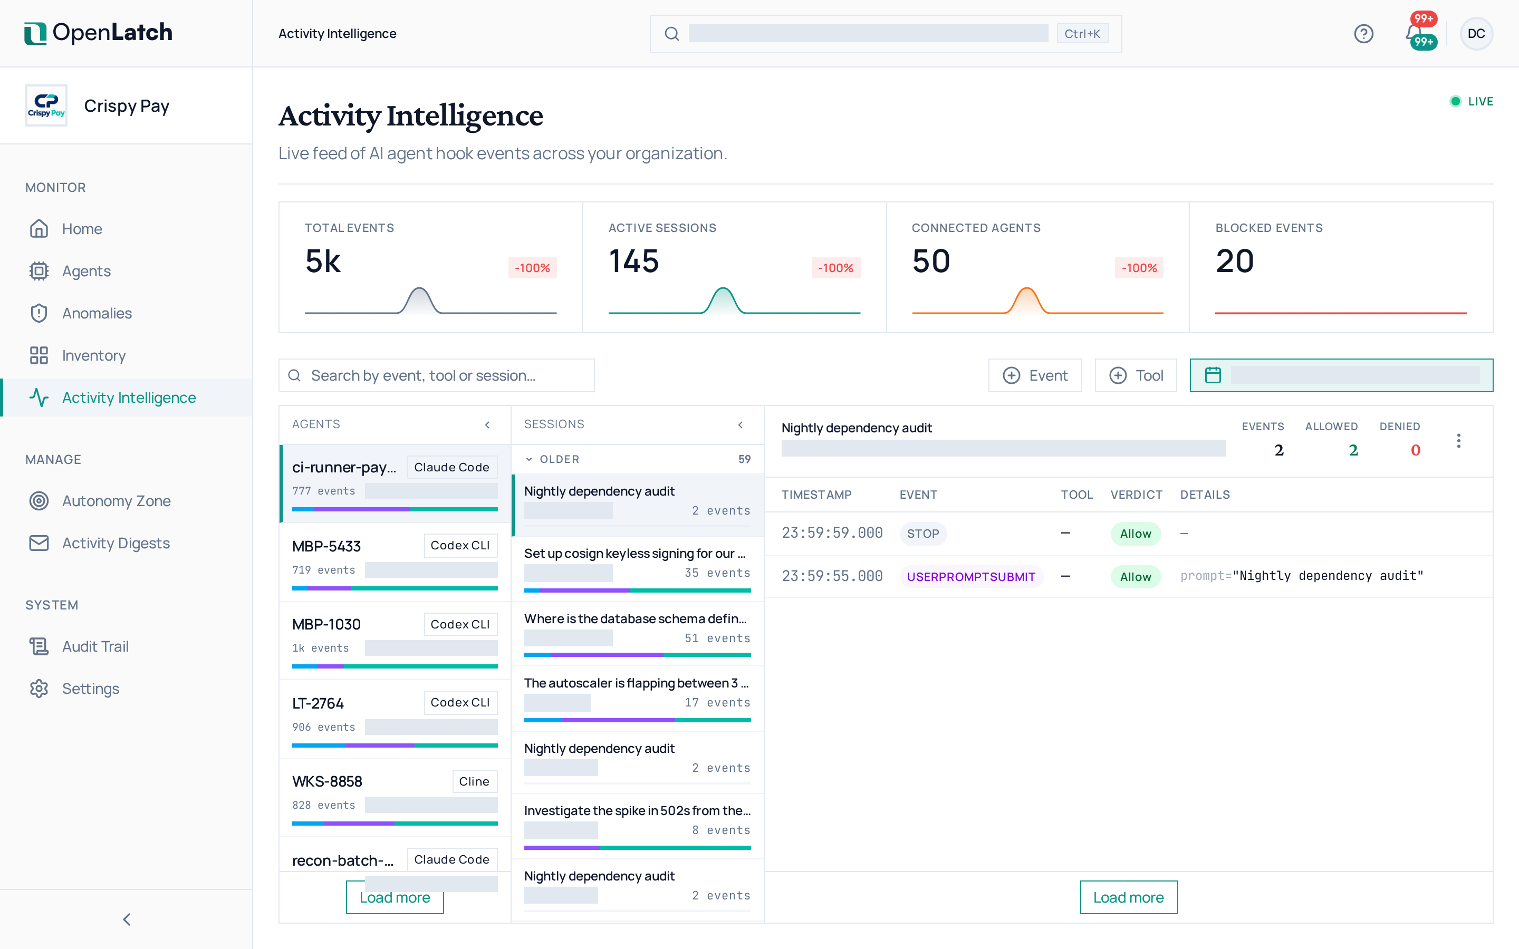Click the LIVE status indicator
Screen dimensions: 1519x949
tap(1470, 101)
